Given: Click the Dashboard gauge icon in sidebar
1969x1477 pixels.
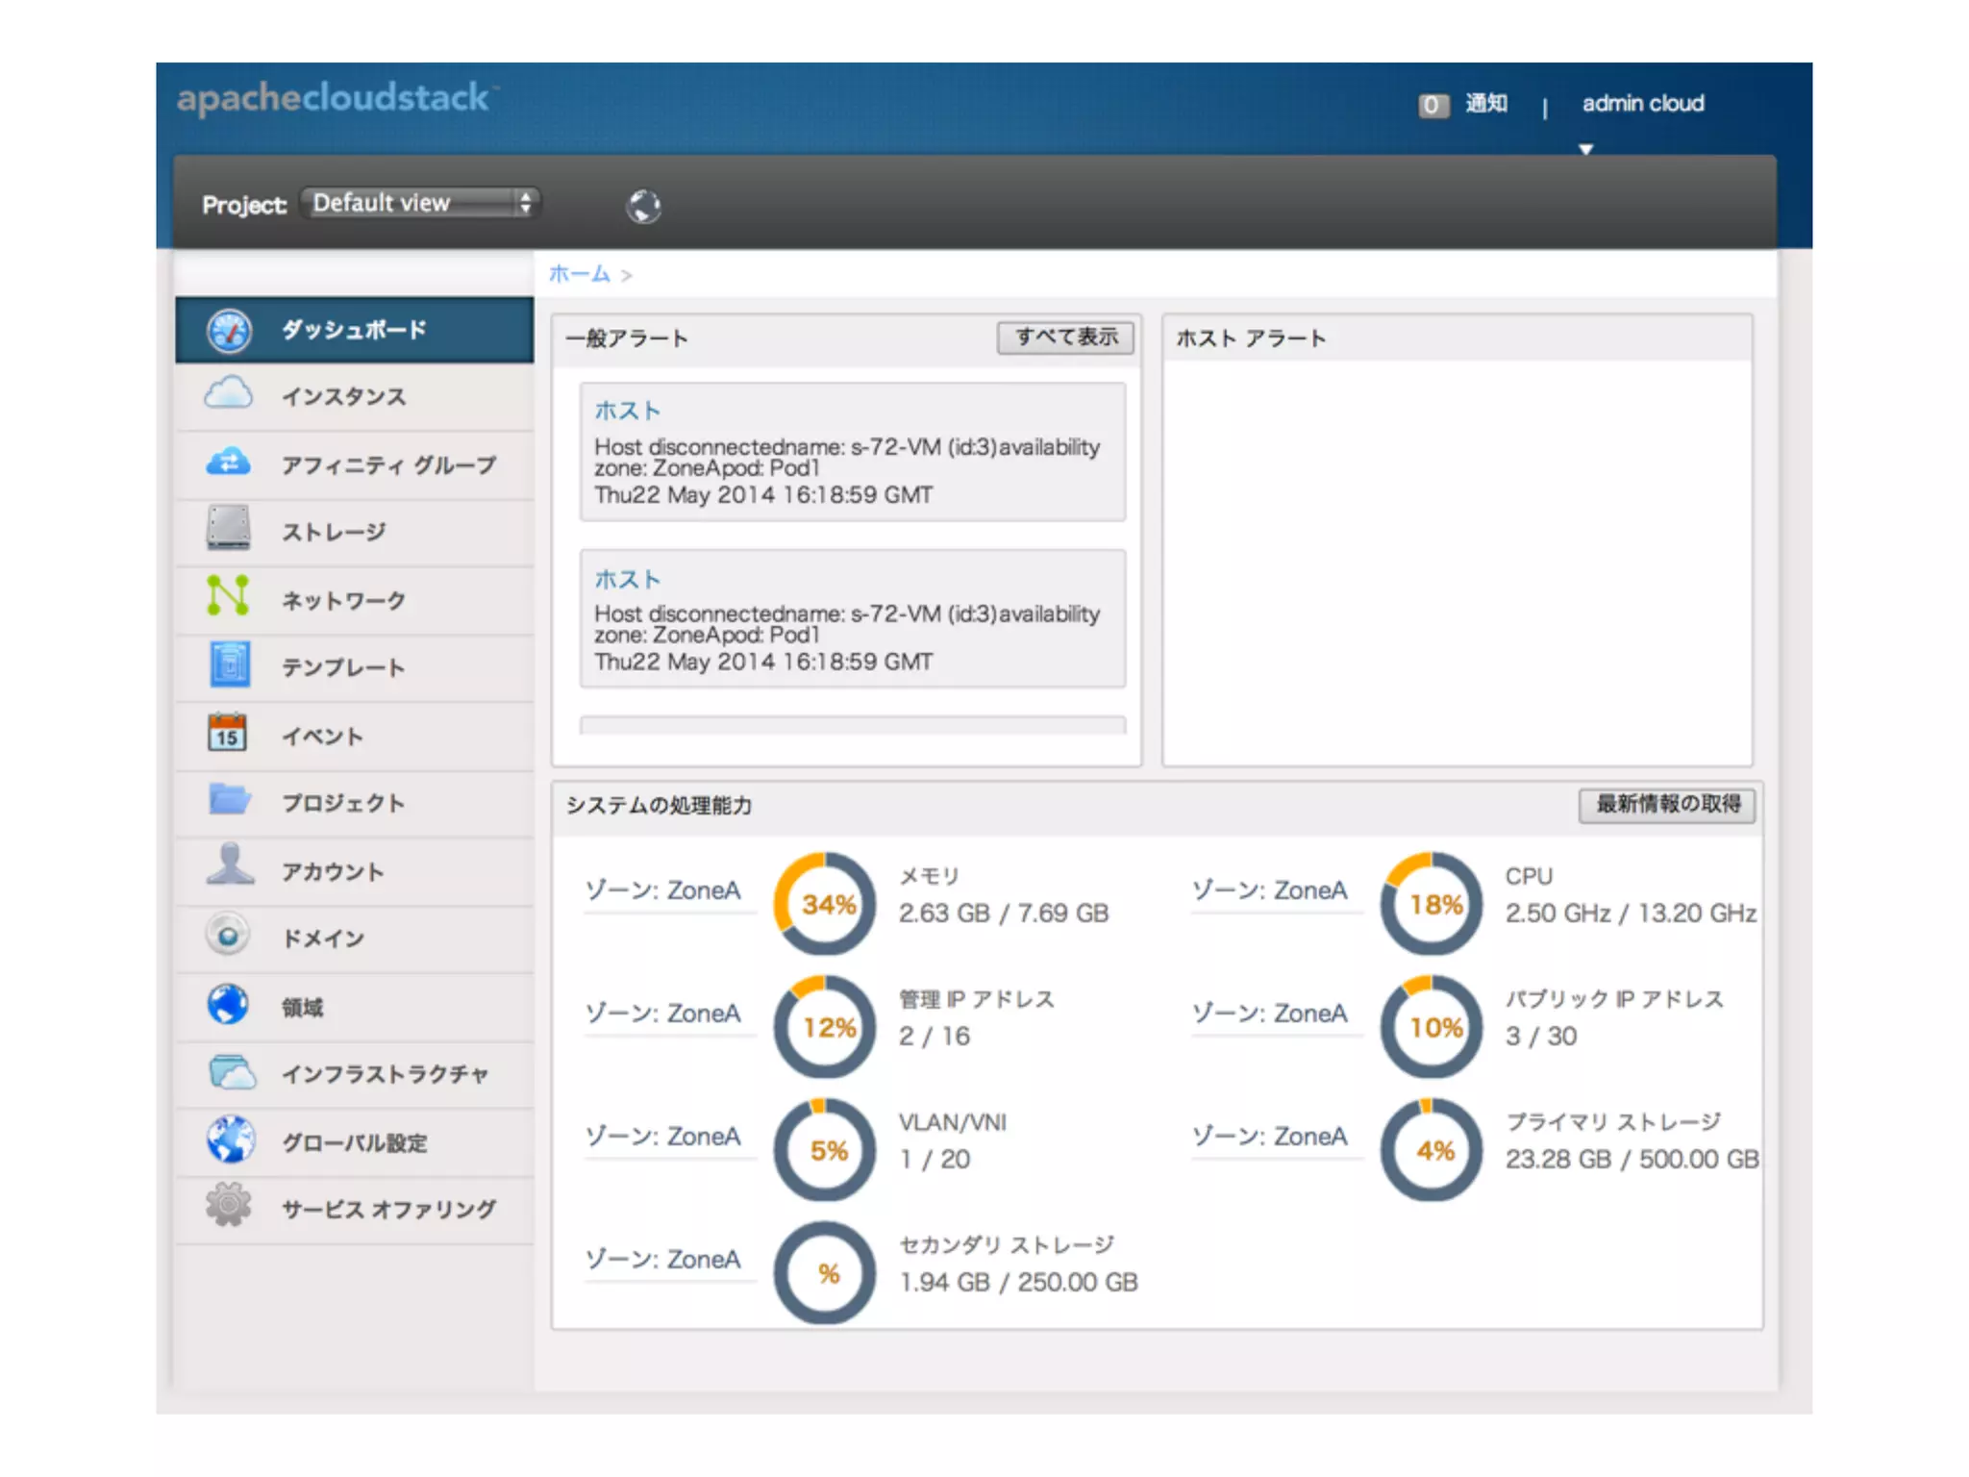Looking at the screenshot, I should pyautogui.click(x=229, y=331).
